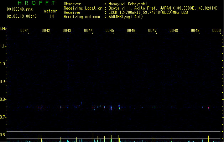
Task: Click time marker 0046
Action: click(131, 31)
